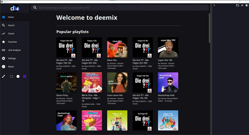This screenshot has height=135, width=249.
Task: Select the purple theme swatch
Action: (25, 76)
